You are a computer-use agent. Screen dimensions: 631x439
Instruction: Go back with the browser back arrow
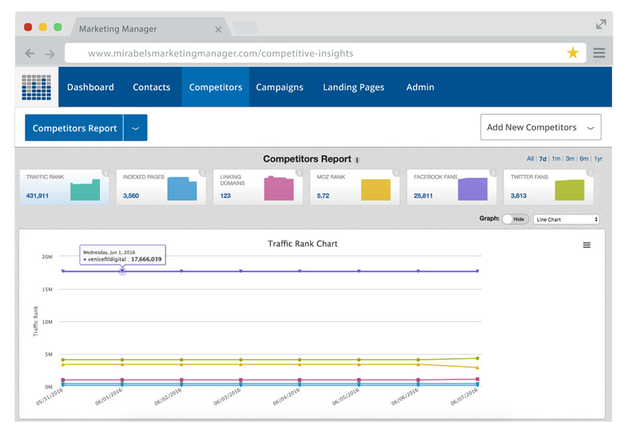point(30,53)
